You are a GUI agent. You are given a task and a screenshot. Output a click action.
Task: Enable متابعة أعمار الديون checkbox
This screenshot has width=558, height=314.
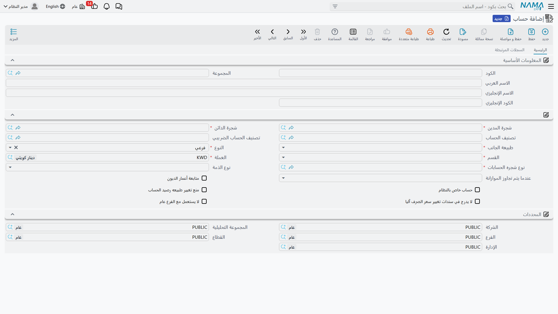[x=204, y=178]
